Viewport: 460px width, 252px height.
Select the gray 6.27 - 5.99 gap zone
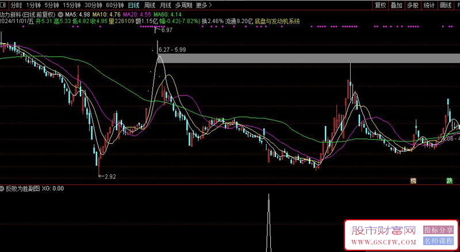[x=309, y=58]
